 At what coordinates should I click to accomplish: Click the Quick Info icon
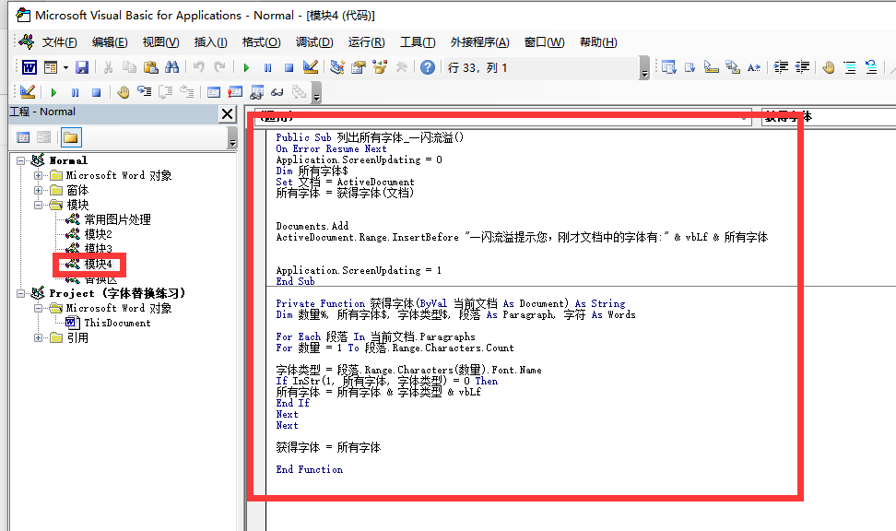[712, 67]
